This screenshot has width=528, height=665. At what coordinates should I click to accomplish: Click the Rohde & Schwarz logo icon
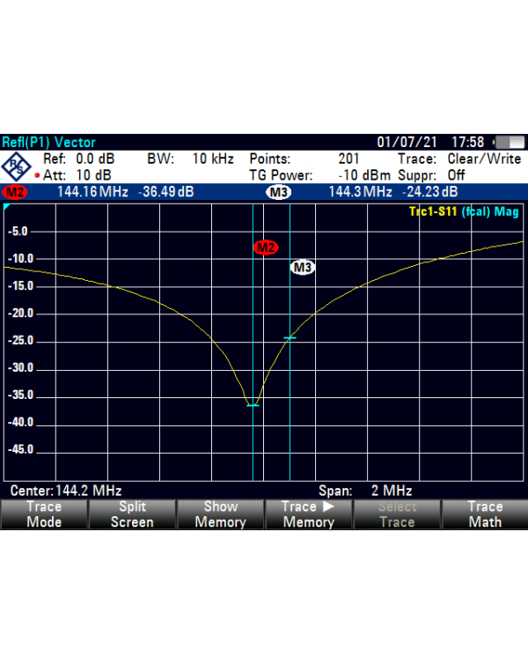pyautogui.click(x=16, y=166)
